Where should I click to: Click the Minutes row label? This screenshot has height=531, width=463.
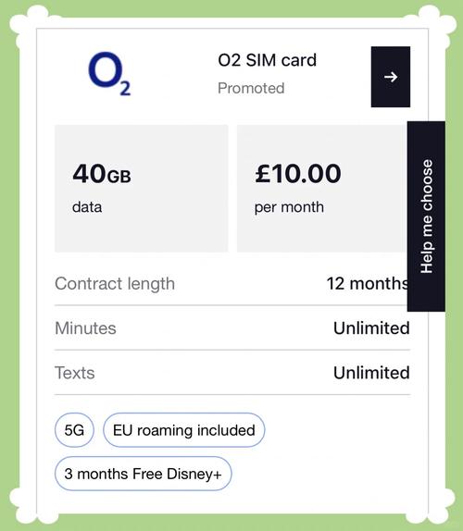[85, 328]
